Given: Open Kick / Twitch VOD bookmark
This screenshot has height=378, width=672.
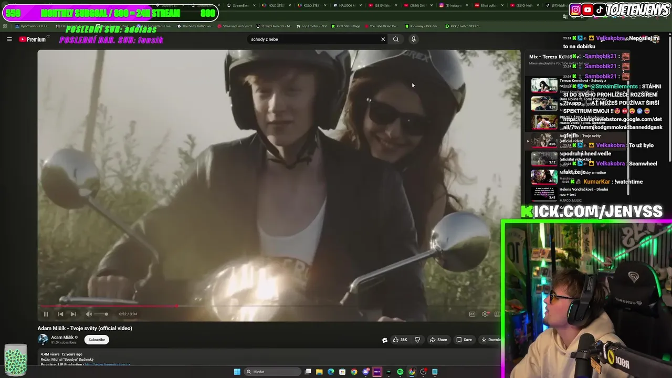Looking at the screenshot, I should click(x=463, y=26).
